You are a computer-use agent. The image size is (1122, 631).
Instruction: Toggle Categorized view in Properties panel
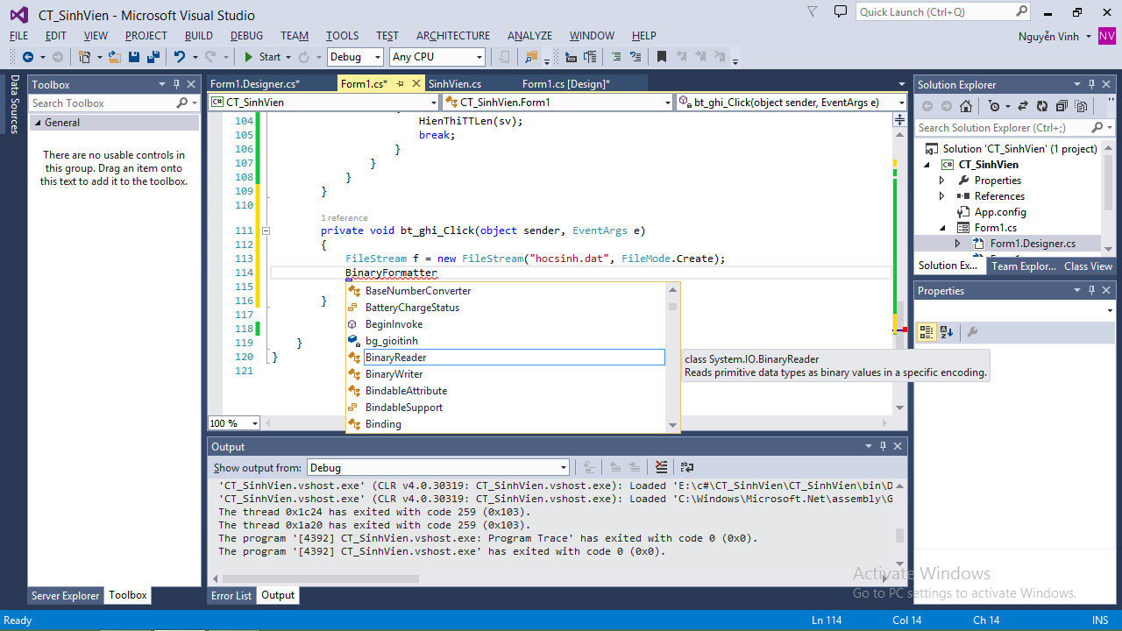point(927,332)
